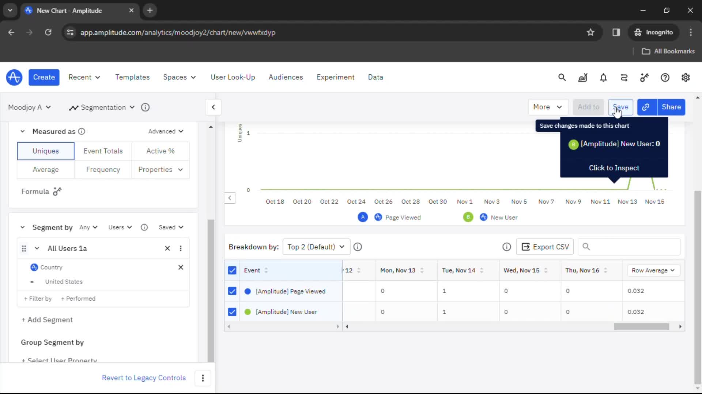Image resolution: width=702 pixels, height=394 pixels.
Task: Remove the All Users 1a segment
Action: coord(167,248)
